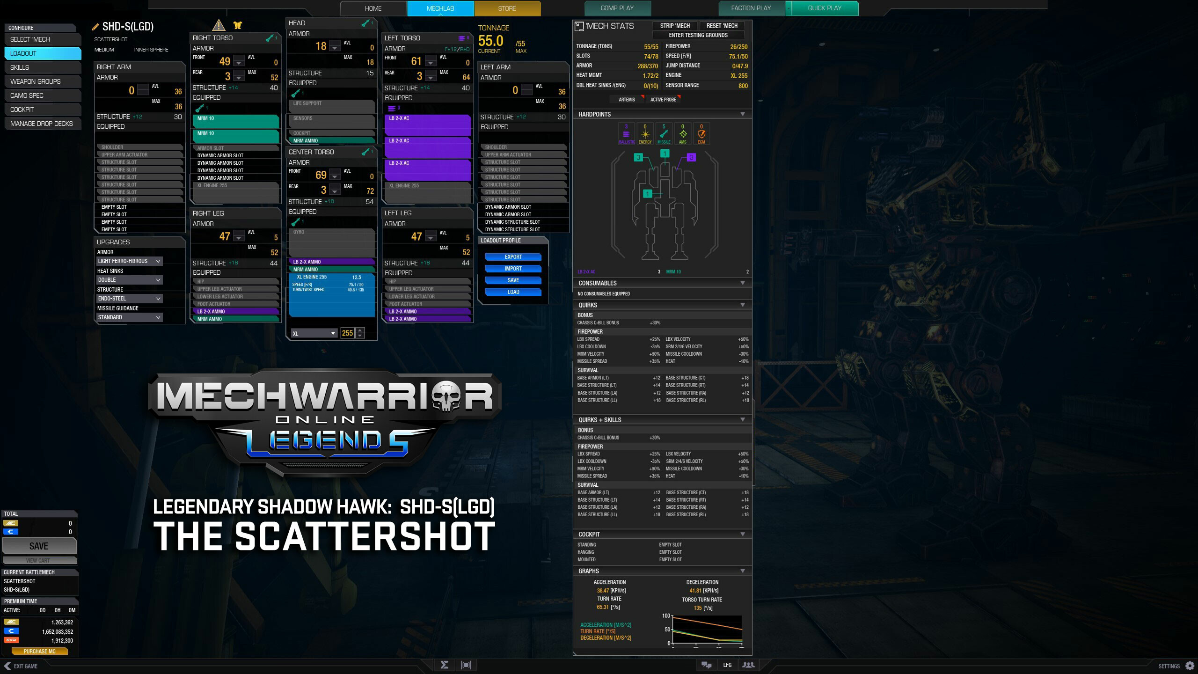Screen dimensions: 1198x674
Task: Select the Missile hardpoint icon
Action: pyautogui.click(x=664, y=133)
